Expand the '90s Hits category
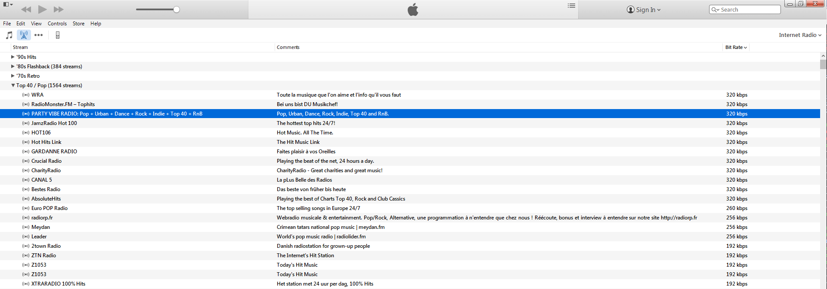This screenshot has width=827, height=289. [x=13, y=57]
